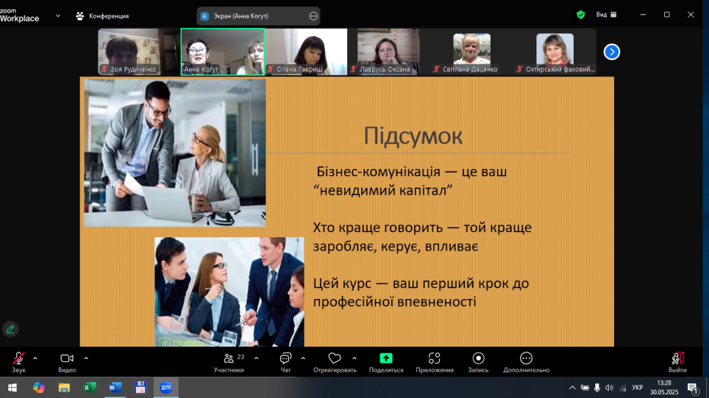709x398 pixels.
Task: Click the annotation pencil icon at left
Action: pyautogui.click(x=10, y=329)
